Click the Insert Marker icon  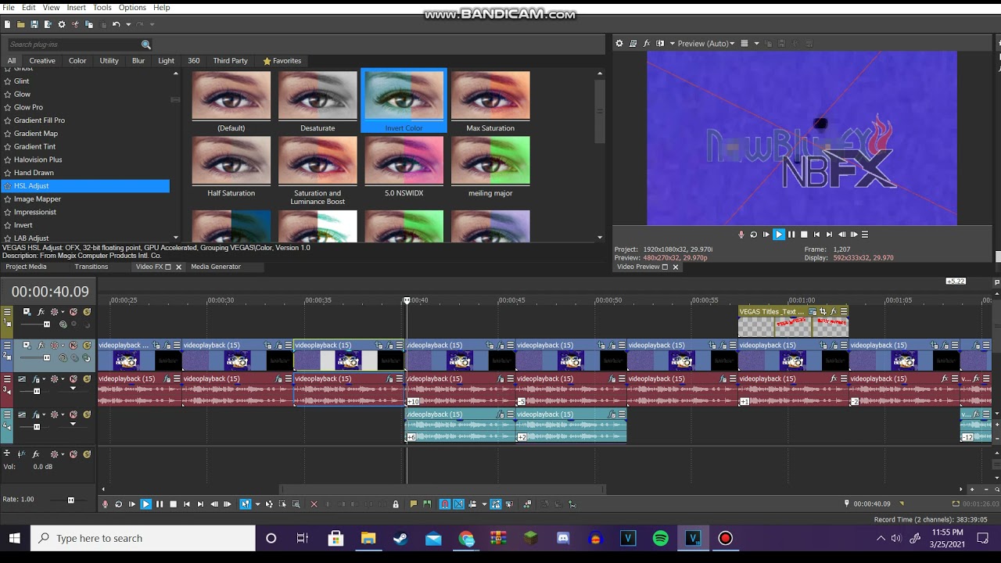(x=414, y=504)
